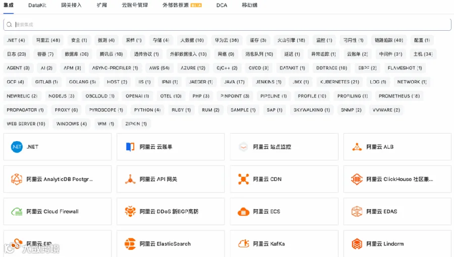Filter by the PROXY tag
454x257 pixels.
tap(66, 110)
